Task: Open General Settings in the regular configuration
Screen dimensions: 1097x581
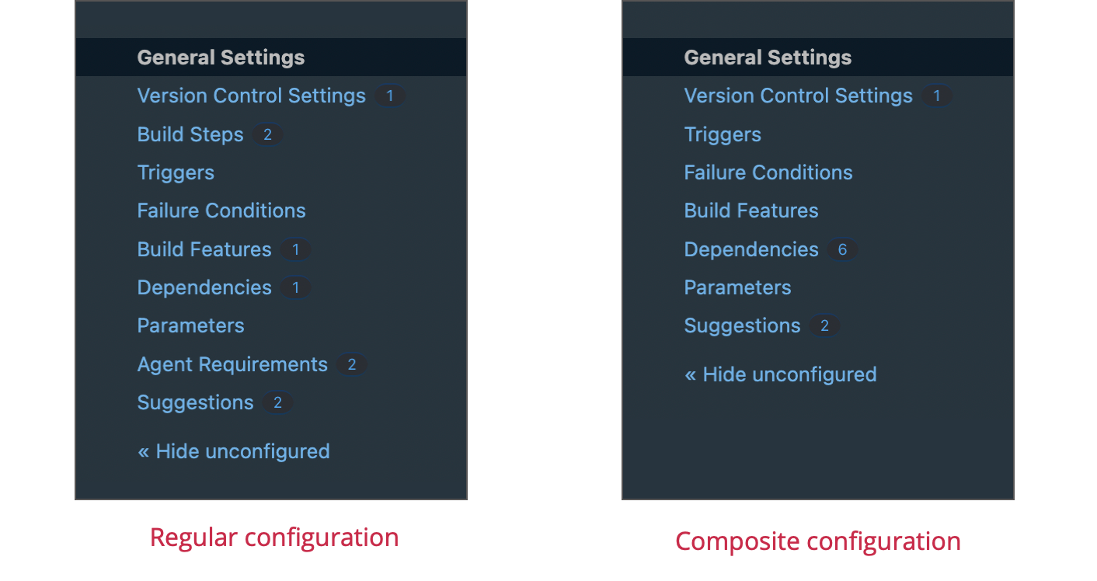Action: [x=220, y=57]
